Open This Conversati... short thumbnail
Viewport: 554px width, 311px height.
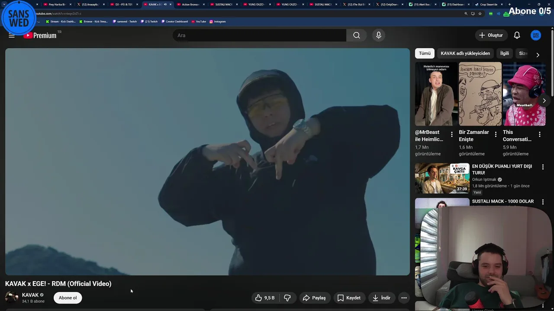point(524,94)
